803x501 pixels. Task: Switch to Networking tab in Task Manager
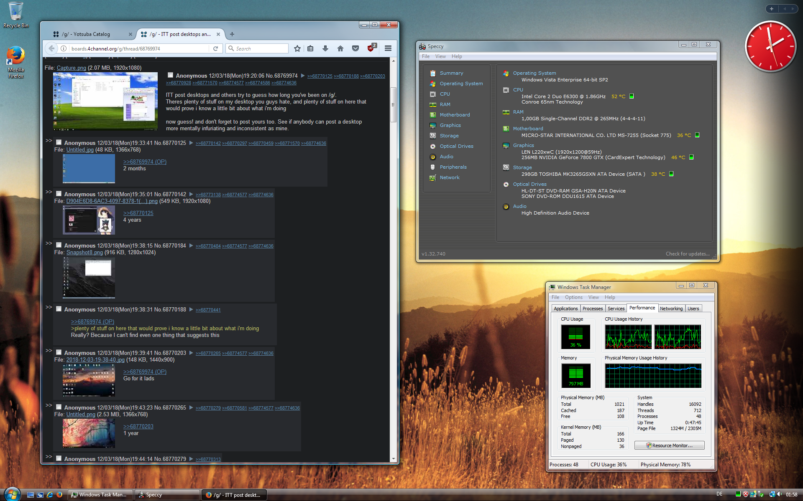671,309
